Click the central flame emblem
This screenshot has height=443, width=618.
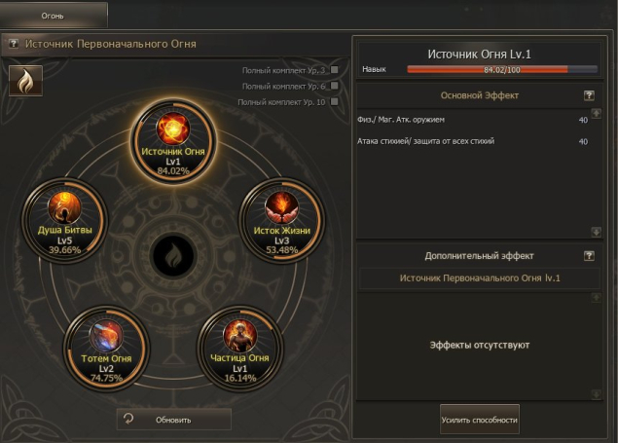[x=173, y=257]
